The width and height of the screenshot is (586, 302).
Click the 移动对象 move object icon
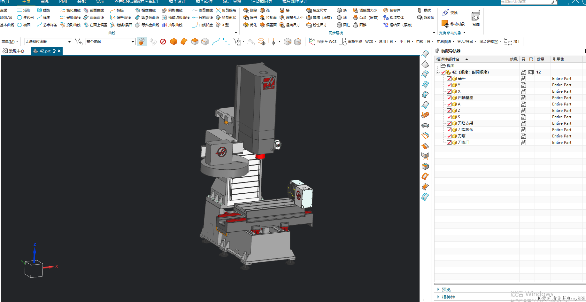[x=445, y=24]
